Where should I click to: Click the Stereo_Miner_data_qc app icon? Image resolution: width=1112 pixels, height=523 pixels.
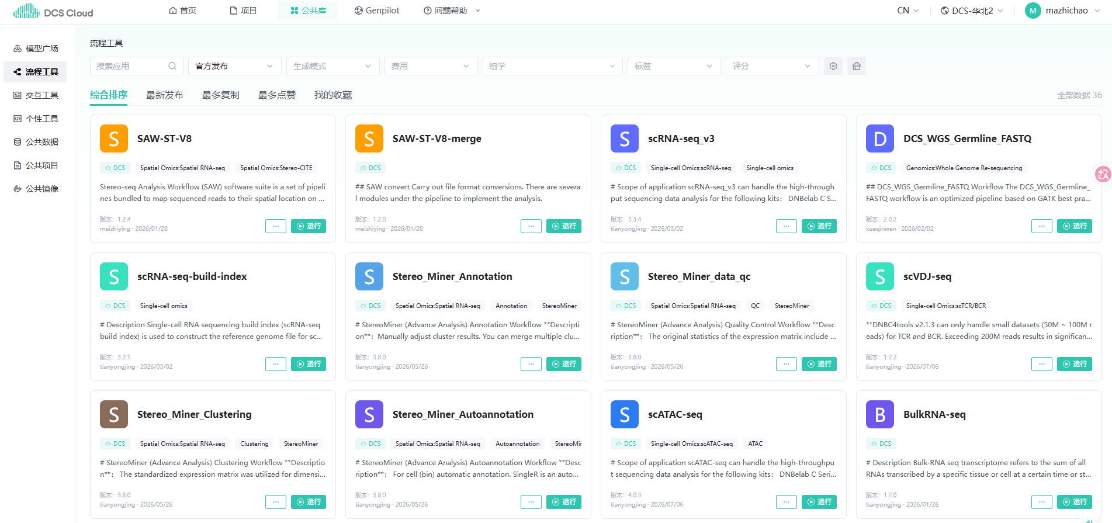625,276
